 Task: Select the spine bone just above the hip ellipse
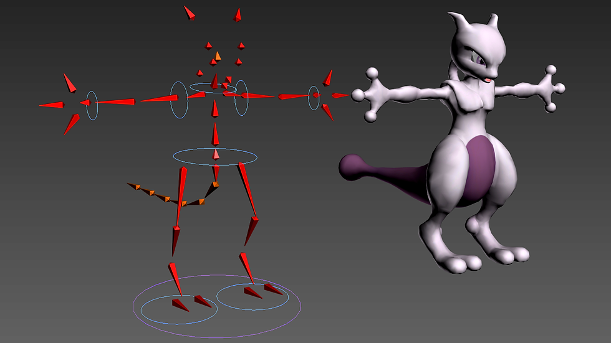coord(215,134)
